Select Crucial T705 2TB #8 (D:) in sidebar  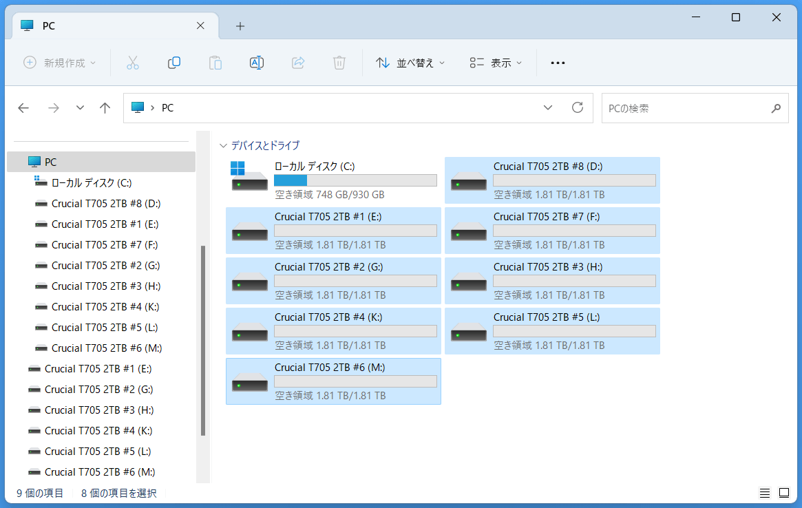pos(105,204)
